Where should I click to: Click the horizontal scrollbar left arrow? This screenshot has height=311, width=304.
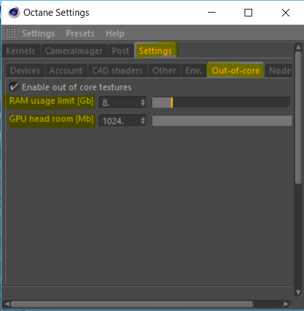point(7,304)
